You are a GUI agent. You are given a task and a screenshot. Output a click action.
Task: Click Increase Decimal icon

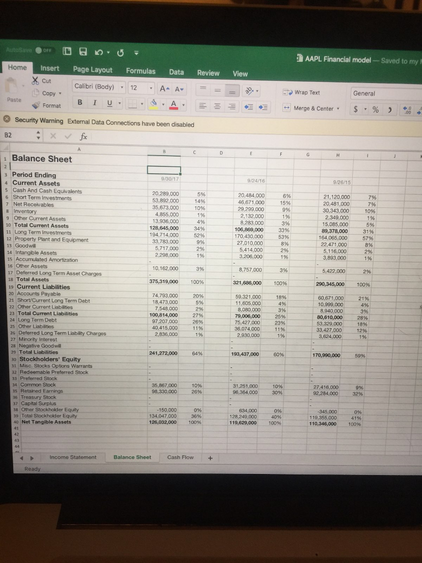[407, 110]
